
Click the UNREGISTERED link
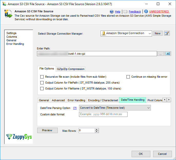pyautogui.click(x=159, y=12)
